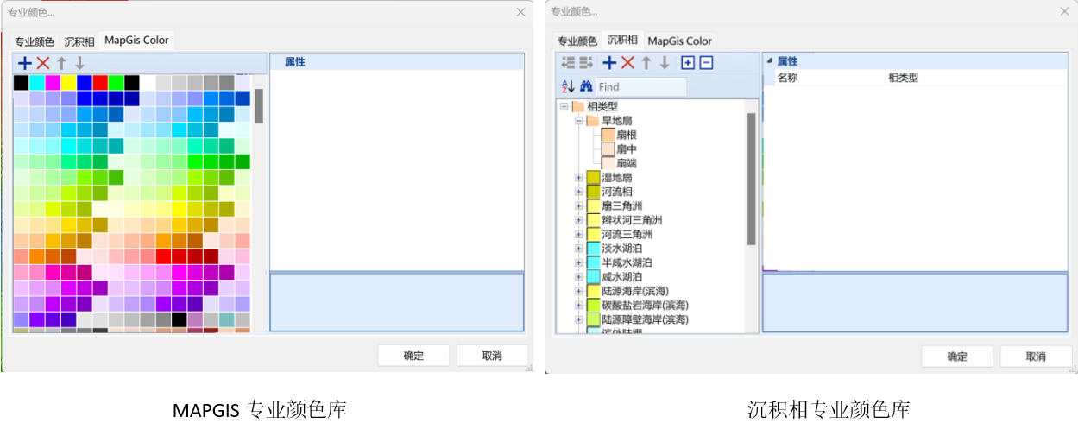Expand the 淡水湖泊 tree node
Screen dimensions: 1078x423
578,249
